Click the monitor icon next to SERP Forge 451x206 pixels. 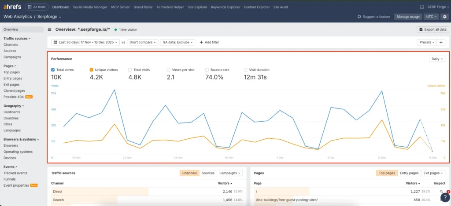point(422,7)
